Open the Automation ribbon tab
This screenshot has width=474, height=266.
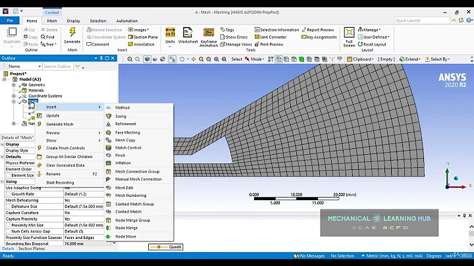tap(127, 21)
